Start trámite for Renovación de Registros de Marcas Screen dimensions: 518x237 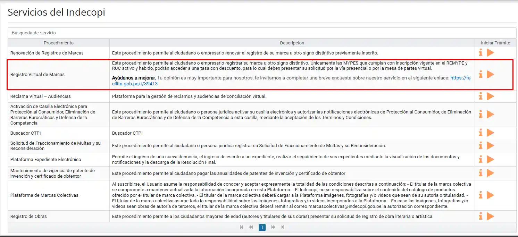pos(490,53)
